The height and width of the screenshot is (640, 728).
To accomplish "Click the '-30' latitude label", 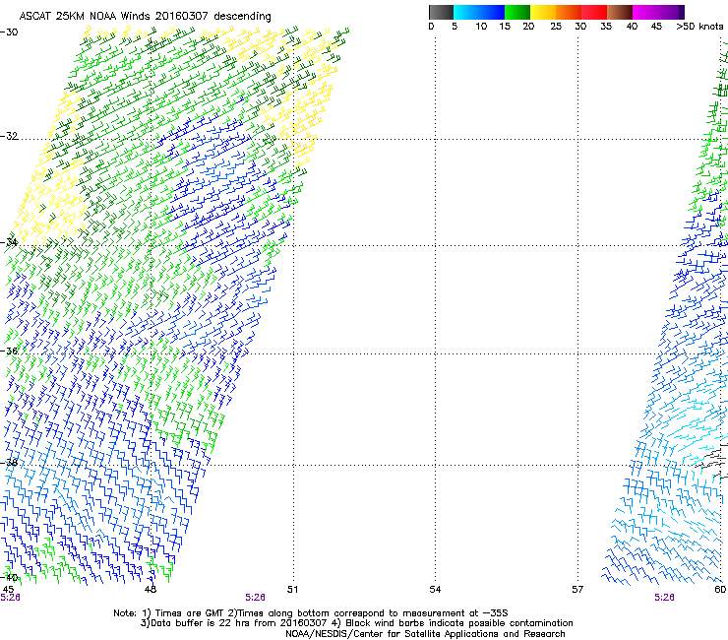I will (9, 32).
